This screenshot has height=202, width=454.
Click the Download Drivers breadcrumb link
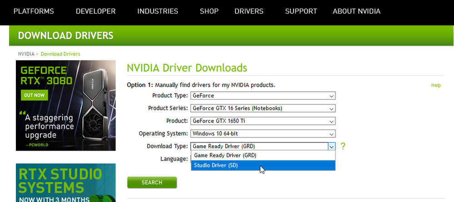(x=60, y=54)
